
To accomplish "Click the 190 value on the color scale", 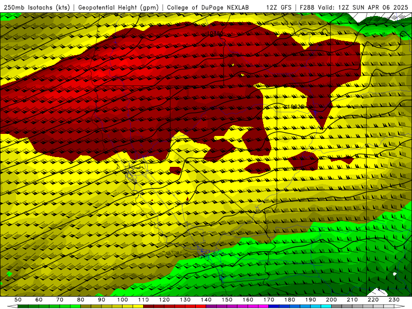I will (x=311, y=300).
